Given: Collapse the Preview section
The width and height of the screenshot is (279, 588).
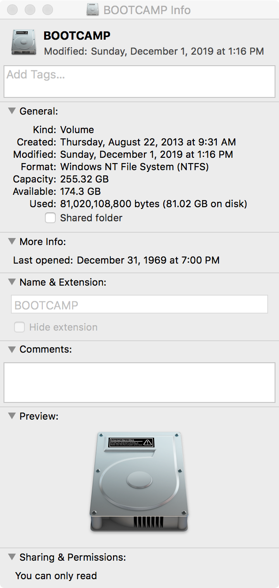Looking at the screenshot, I should (12, 416).
